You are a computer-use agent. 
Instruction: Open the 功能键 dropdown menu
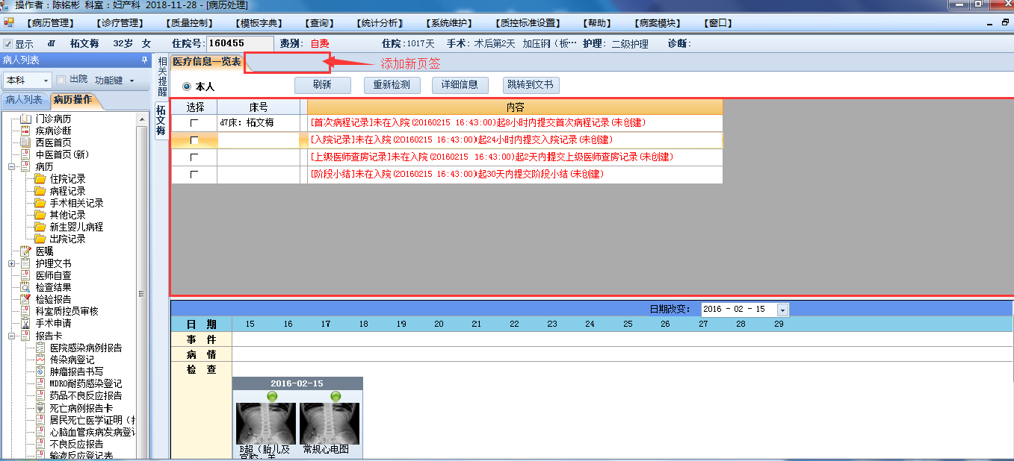(132, 81)
